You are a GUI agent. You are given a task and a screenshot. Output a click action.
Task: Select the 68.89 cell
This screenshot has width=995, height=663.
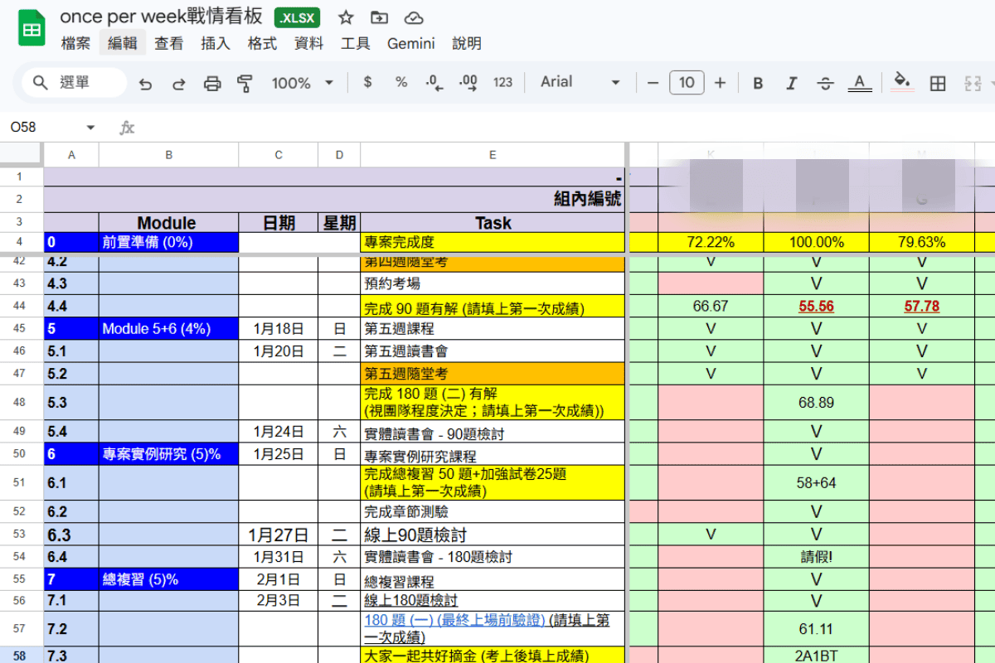[816, 403]
